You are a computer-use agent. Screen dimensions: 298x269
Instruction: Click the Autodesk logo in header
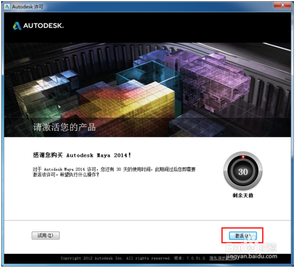click(x=38, y=26)
